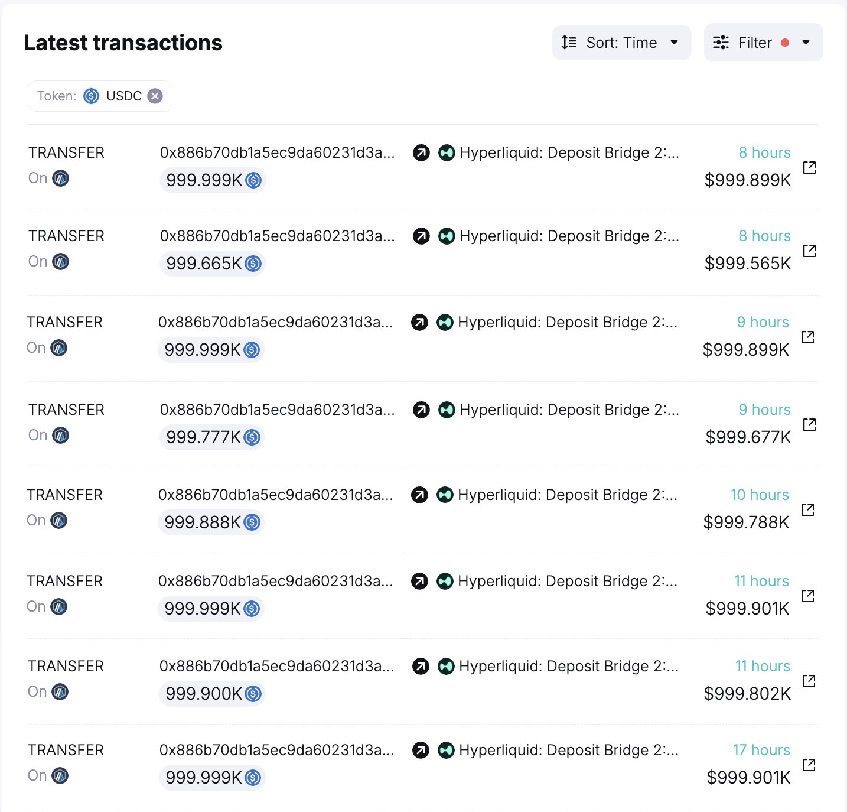The height and width of the screenshot is (812, 847).
Task: Open external link for the 999.788K transfer
Action: (x=807, y=509)
